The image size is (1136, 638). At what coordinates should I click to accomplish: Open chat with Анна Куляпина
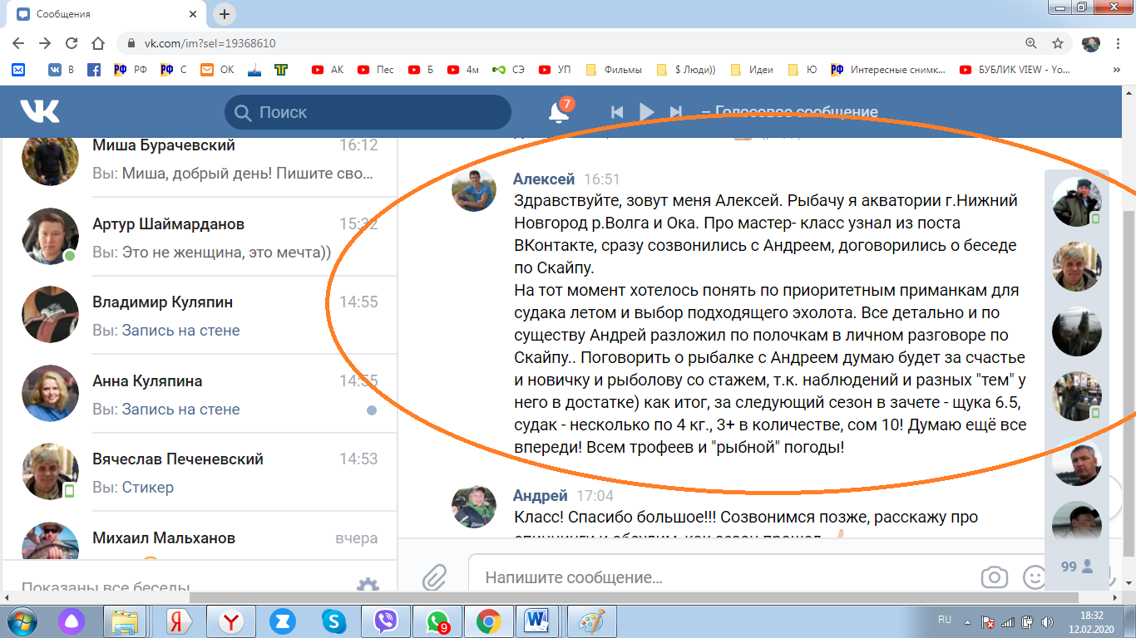[200, 395]
